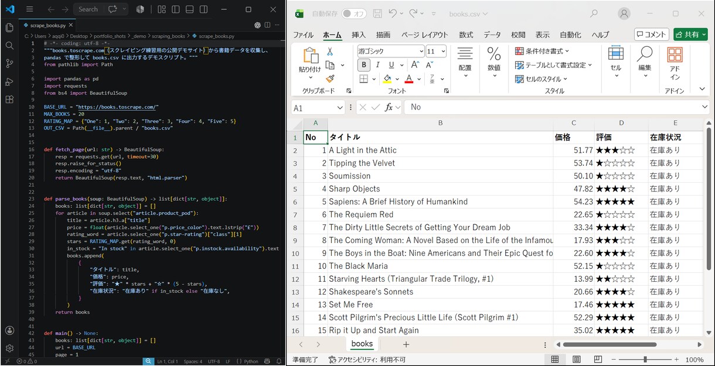
Task: Toggle the VS Code bottom panel
Action: [x=189, y=9]
